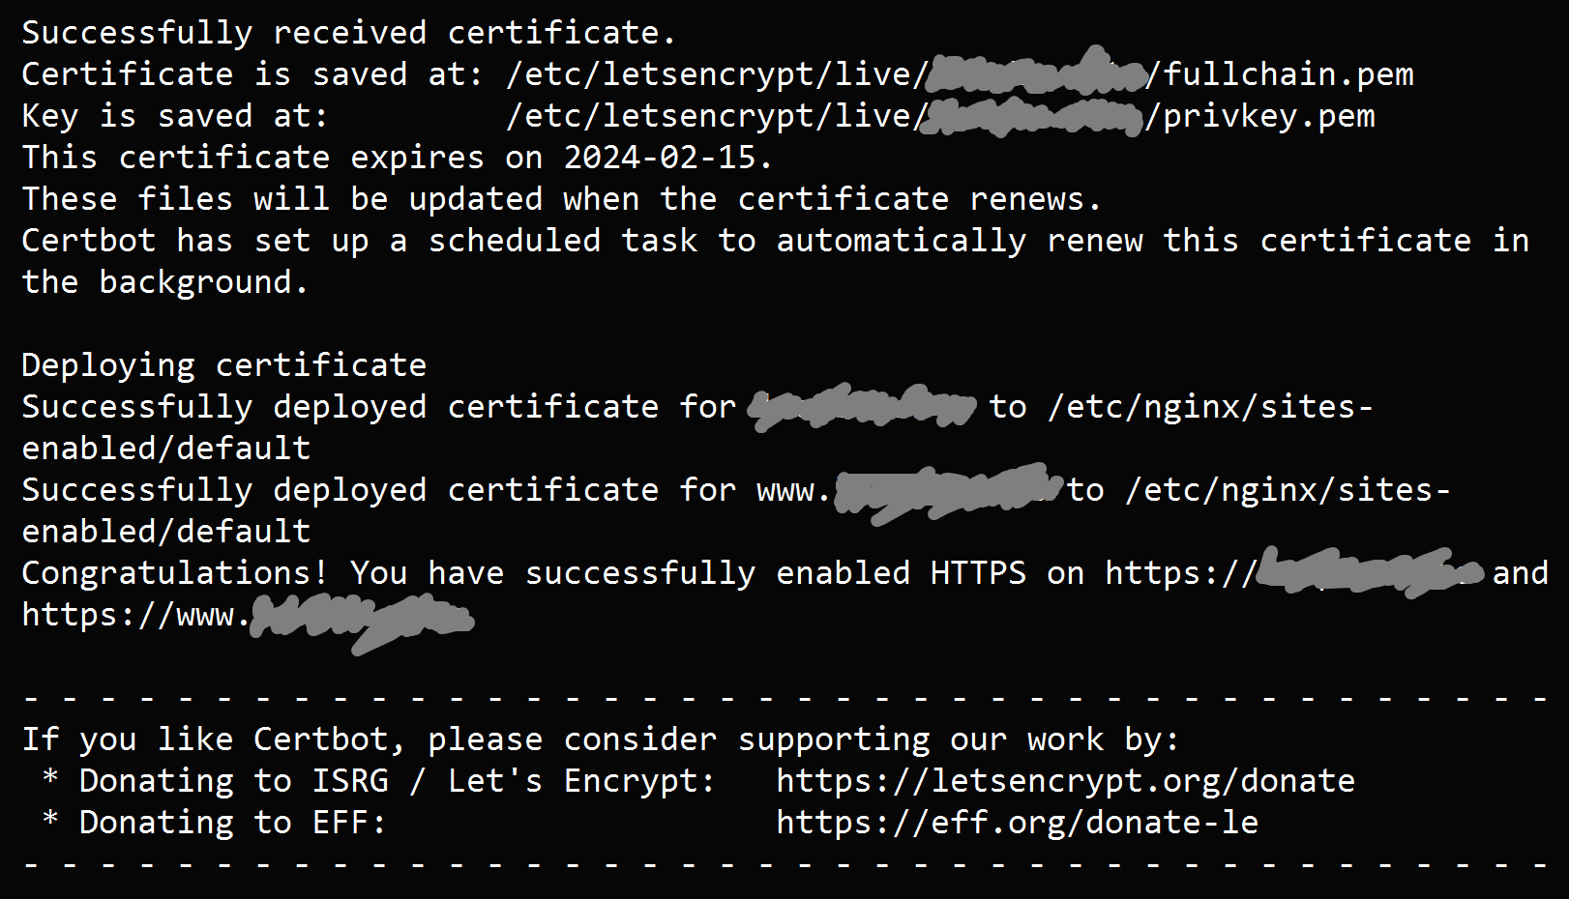The width and height of the screenshot is (1569, 899).
Task: Open the letsencrypt.org/donate link
Action: pos(1065,781)
